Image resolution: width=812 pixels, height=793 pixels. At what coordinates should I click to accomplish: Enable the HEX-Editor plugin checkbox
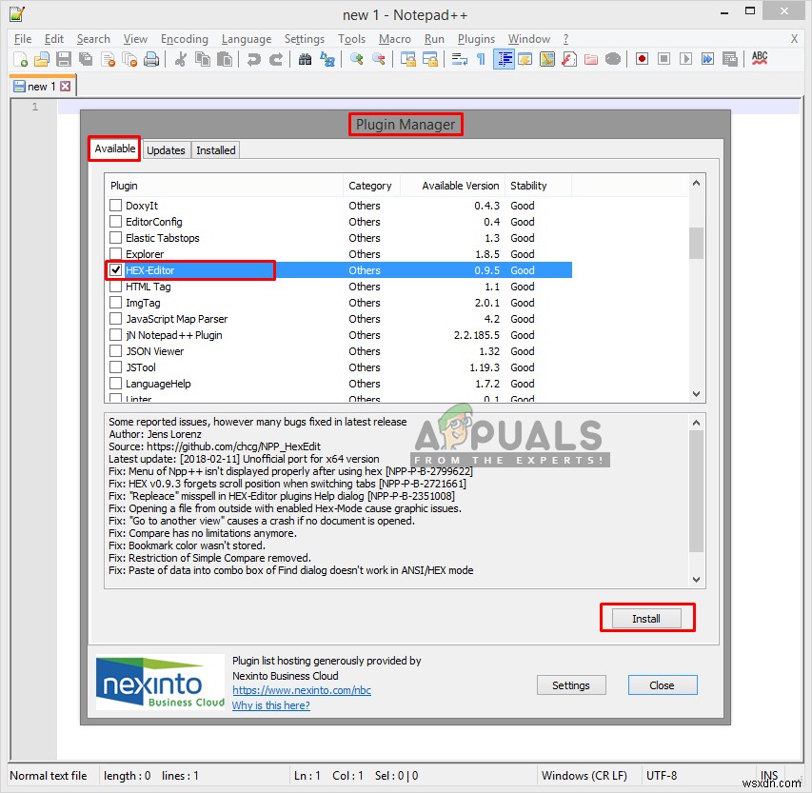pyautogui.click(x=115, y=269)
